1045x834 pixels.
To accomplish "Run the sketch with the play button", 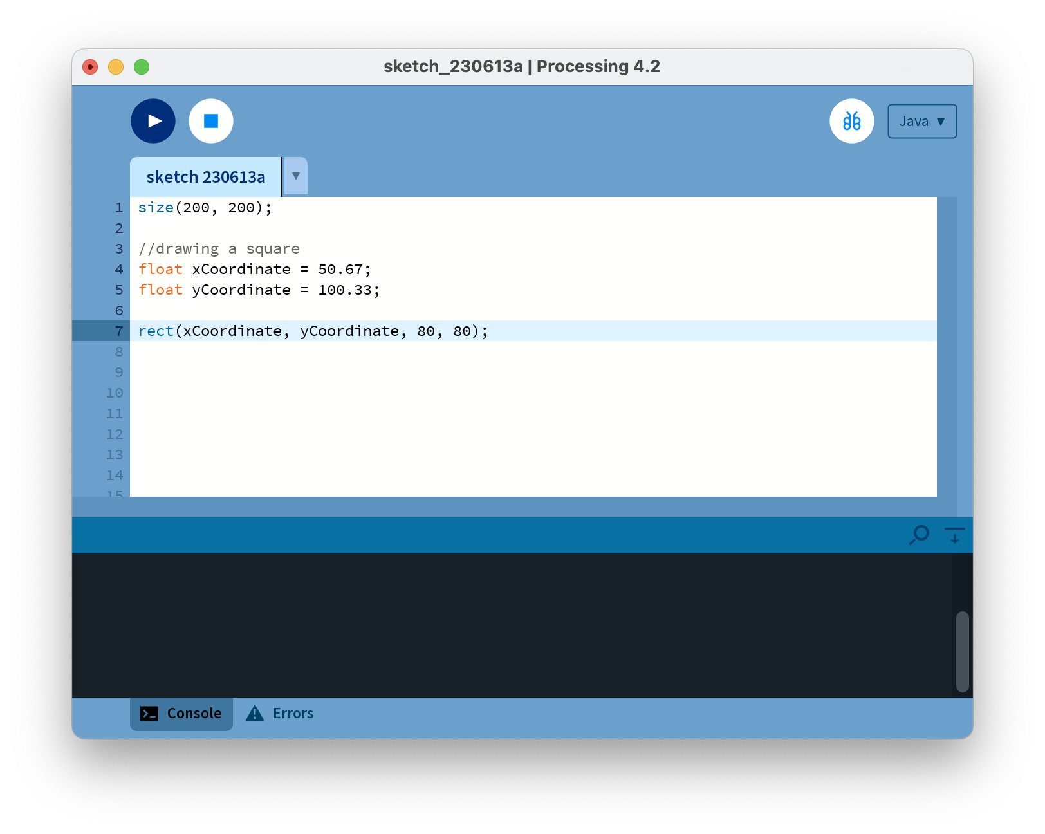I will point(153,121).
